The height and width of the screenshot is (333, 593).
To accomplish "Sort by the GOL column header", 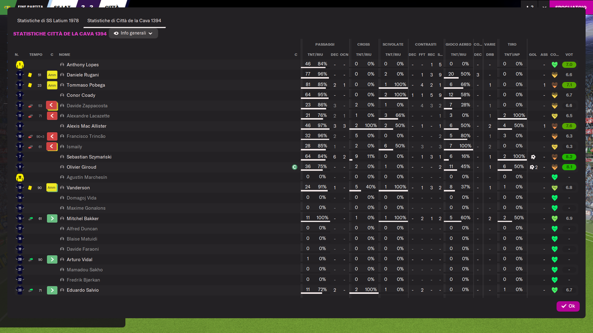I will tap(533, 55).
